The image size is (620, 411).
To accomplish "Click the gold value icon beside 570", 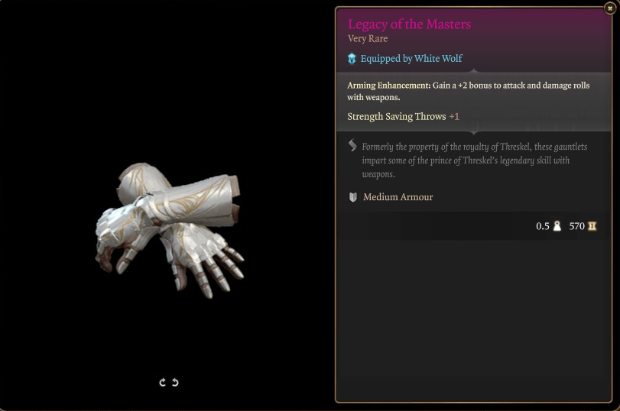I will click(592, 226).
